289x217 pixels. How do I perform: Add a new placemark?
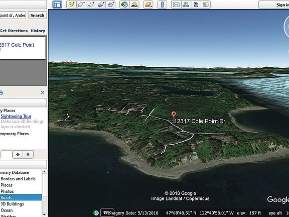pos(71,5)
